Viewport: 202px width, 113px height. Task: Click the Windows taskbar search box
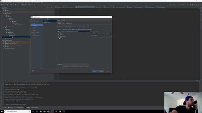(17, 111)
